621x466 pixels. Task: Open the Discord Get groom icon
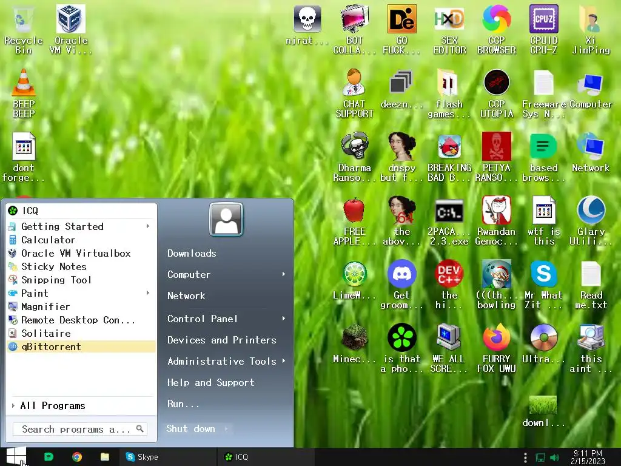coord(401,274)
